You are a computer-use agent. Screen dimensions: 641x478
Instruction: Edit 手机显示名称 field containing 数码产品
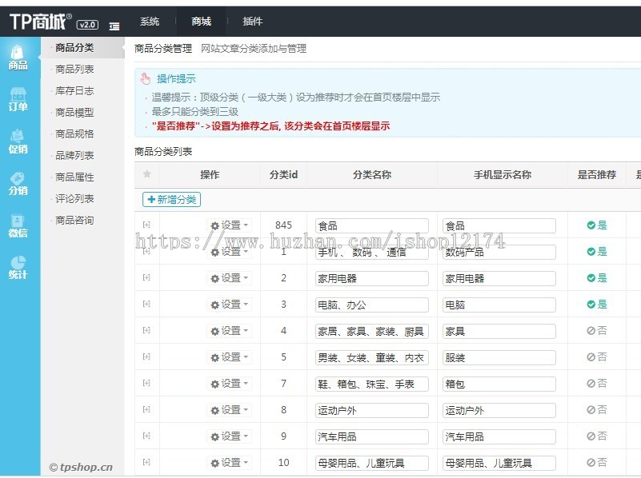coord(499,253)
